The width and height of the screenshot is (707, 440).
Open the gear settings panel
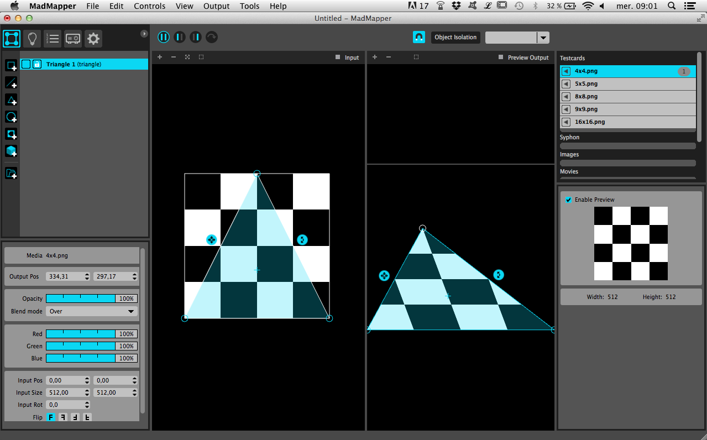(x=93, y=38)
